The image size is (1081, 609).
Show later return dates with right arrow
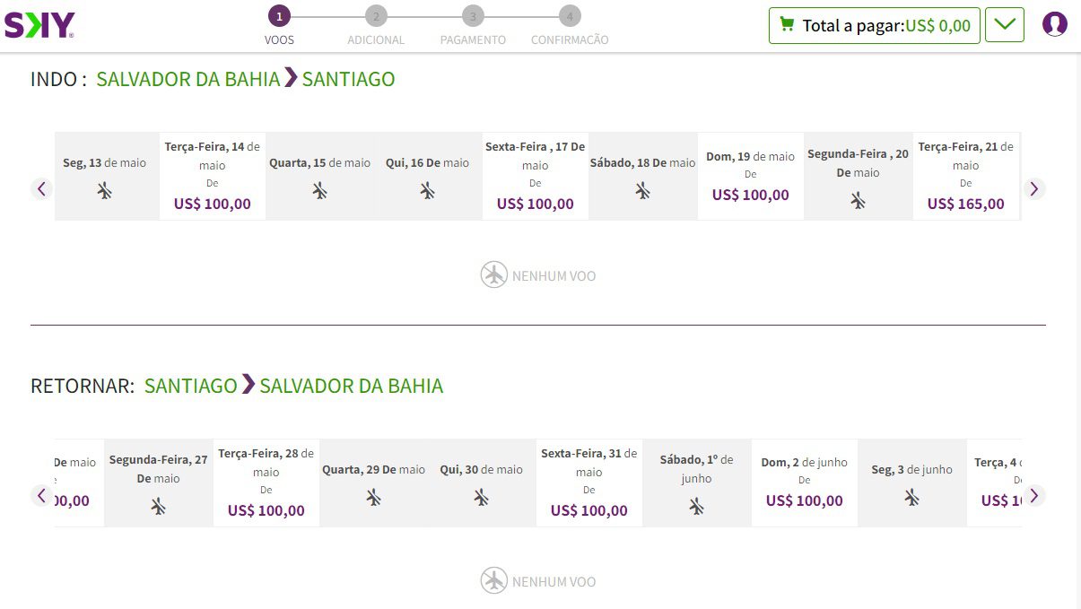point(1034,495)
